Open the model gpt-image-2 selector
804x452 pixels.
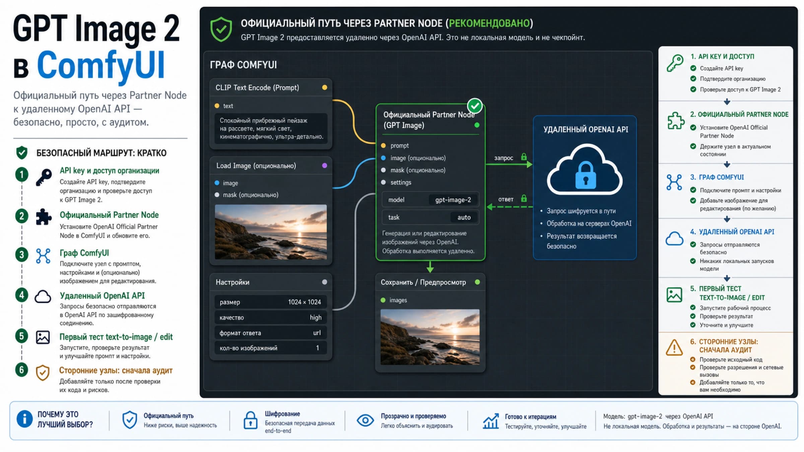(430, 200)
